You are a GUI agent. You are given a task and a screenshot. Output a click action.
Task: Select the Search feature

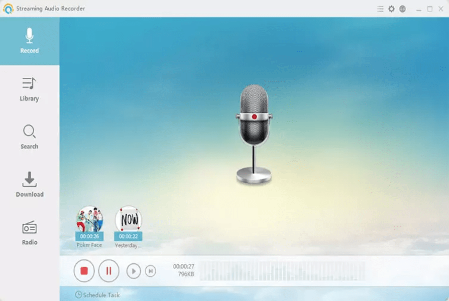click(x=30, y=135)
